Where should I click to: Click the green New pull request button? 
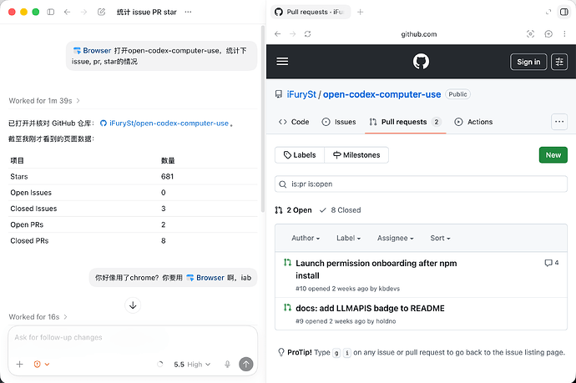pyautogui.click(x=553, y=155)
